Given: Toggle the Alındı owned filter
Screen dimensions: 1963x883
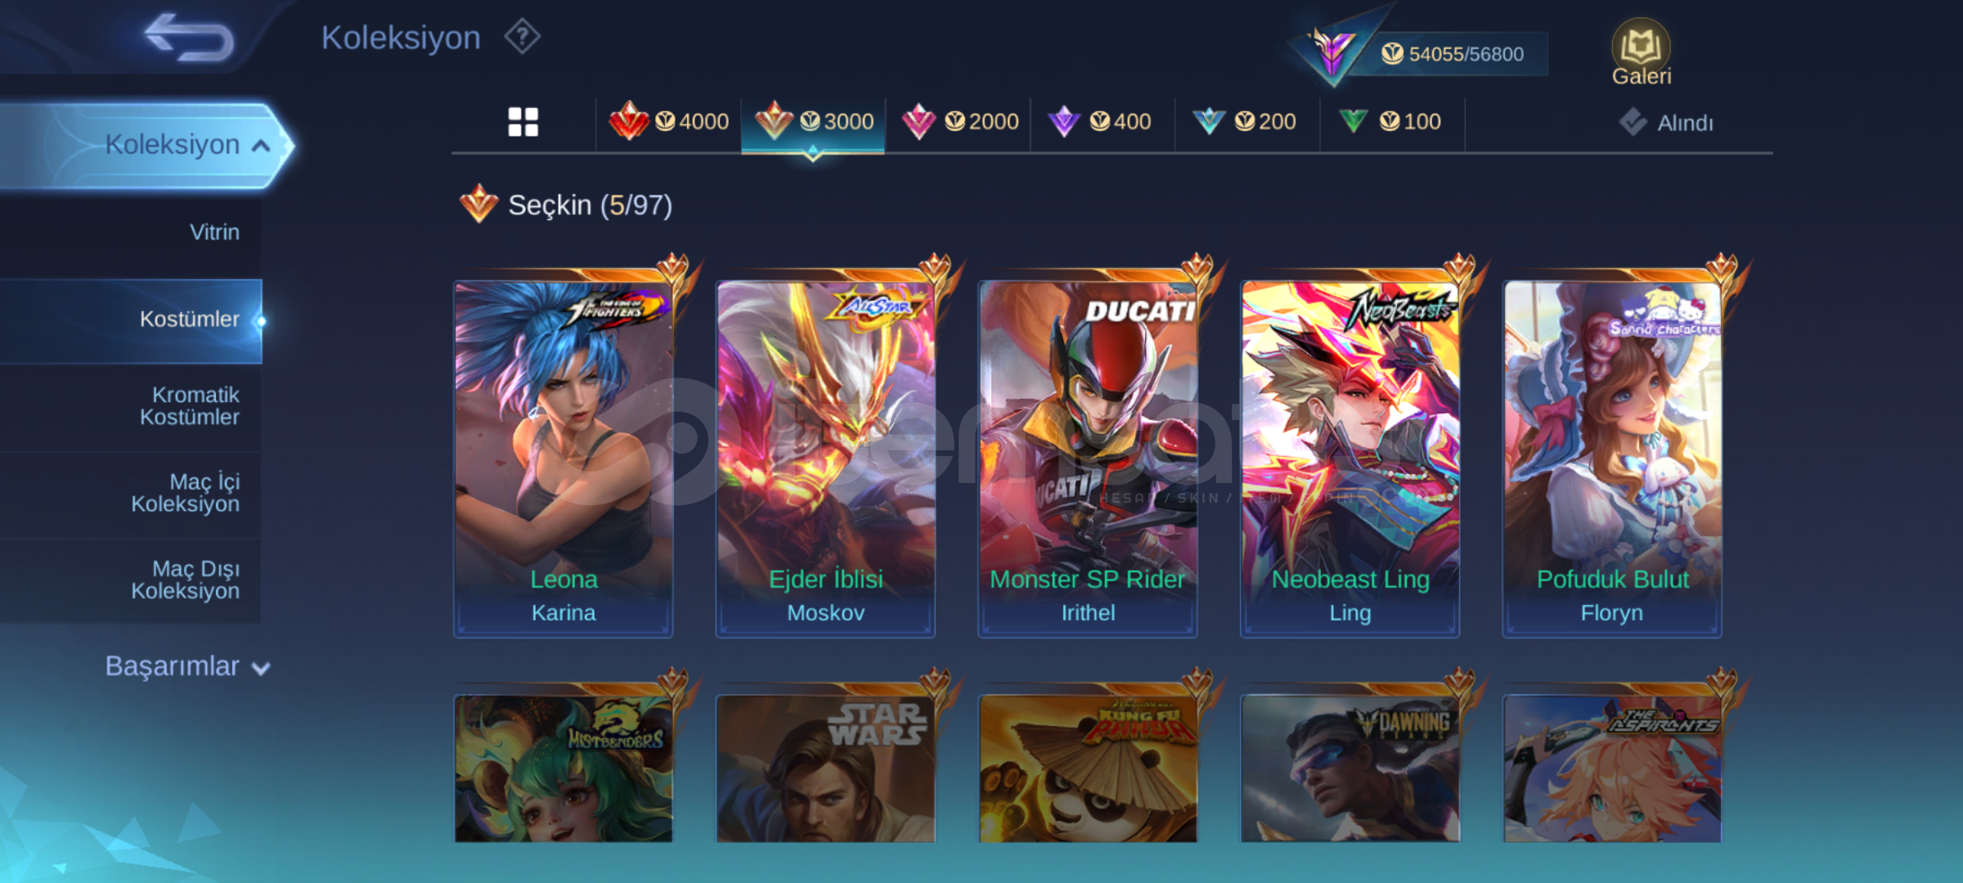Looking at the screenshot, I should [1666, 123].
